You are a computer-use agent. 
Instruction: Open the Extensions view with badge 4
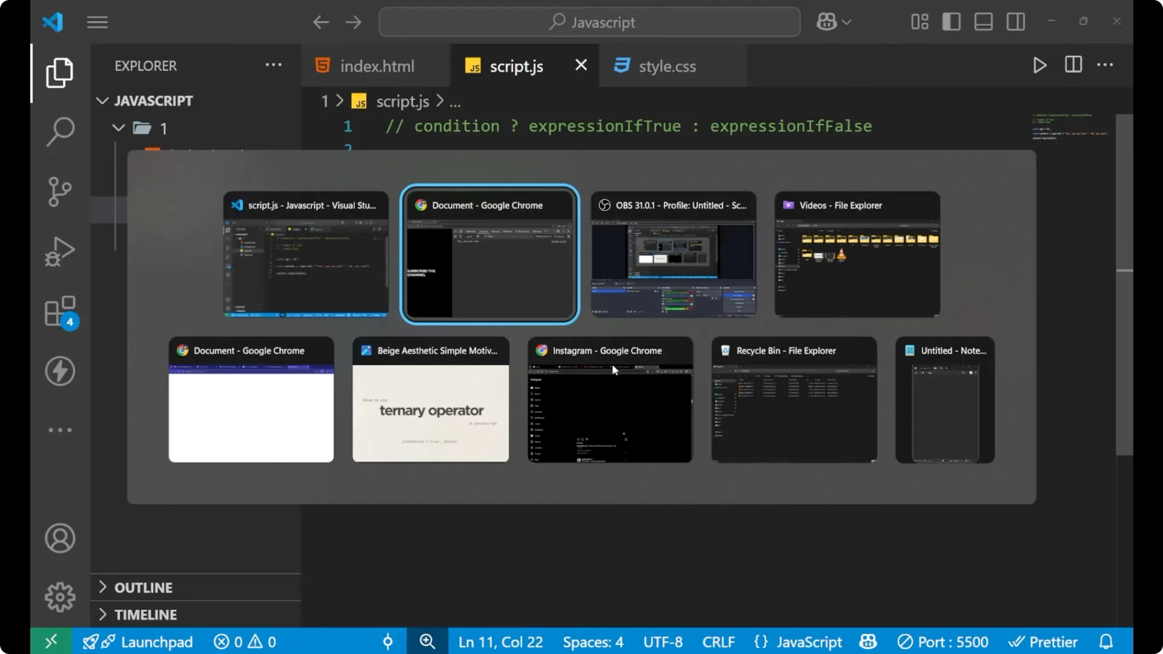click(x=60, y=312)
